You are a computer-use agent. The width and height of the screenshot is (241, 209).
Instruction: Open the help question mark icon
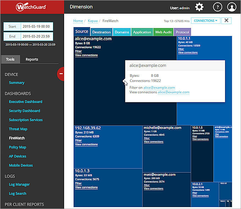click(218, 7)
